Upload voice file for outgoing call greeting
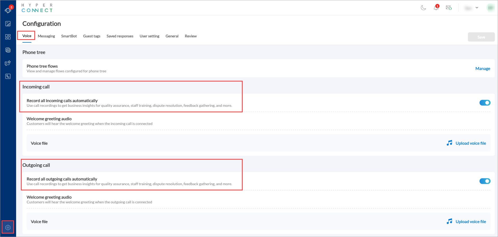The height and width of the screenshot is (237, 498). pos(471,221)
